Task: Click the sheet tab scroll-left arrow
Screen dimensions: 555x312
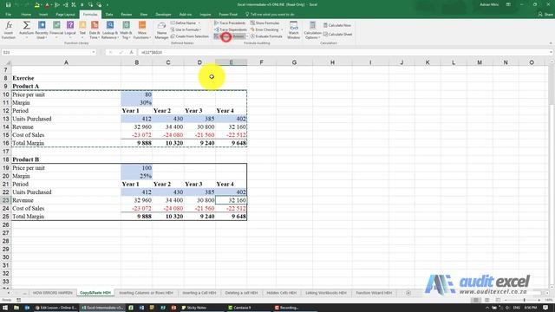Action: pyautogui.click(x=9, y=293)
